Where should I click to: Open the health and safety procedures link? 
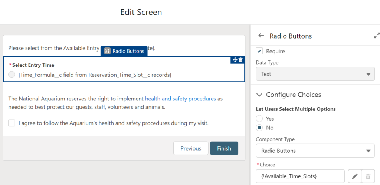pos(181,99)
